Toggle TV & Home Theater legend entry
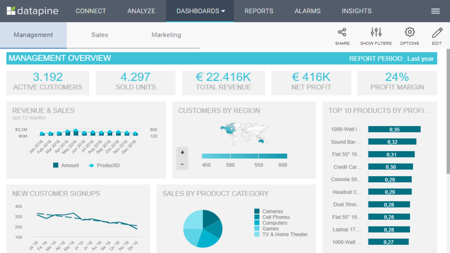This screenshot has height=253, width=450. (285, 234)
